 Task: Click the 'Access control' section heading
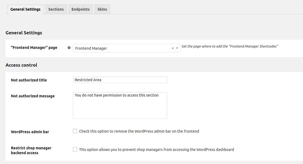click(x=21, y=65)
